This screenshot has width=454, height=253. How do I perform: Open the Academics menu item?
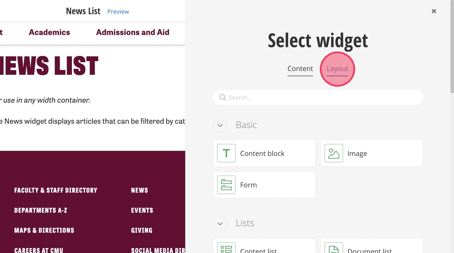click(49, 32)
